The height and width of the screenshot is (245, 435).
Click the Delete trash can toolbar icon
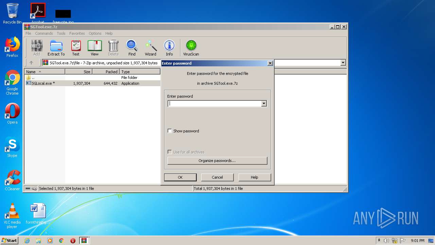[113, 48]
